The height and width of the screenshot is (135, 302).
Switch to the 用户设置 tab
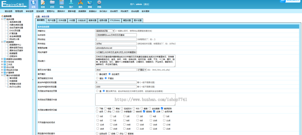click(x=51, y=21)
